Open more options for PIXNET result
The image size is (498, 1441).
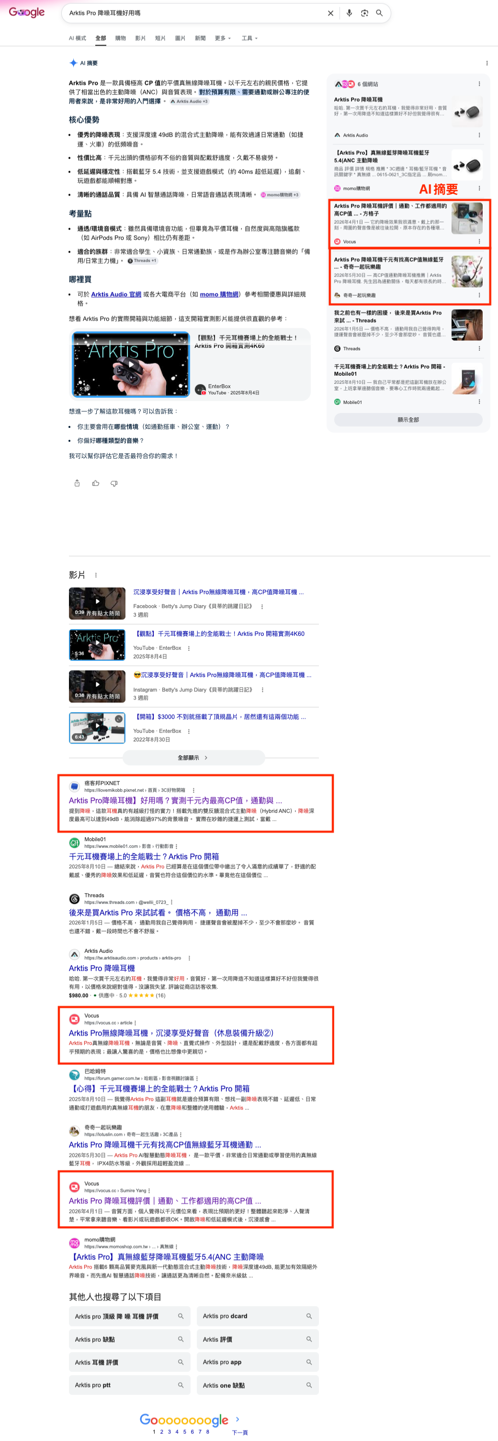(193, 790)
